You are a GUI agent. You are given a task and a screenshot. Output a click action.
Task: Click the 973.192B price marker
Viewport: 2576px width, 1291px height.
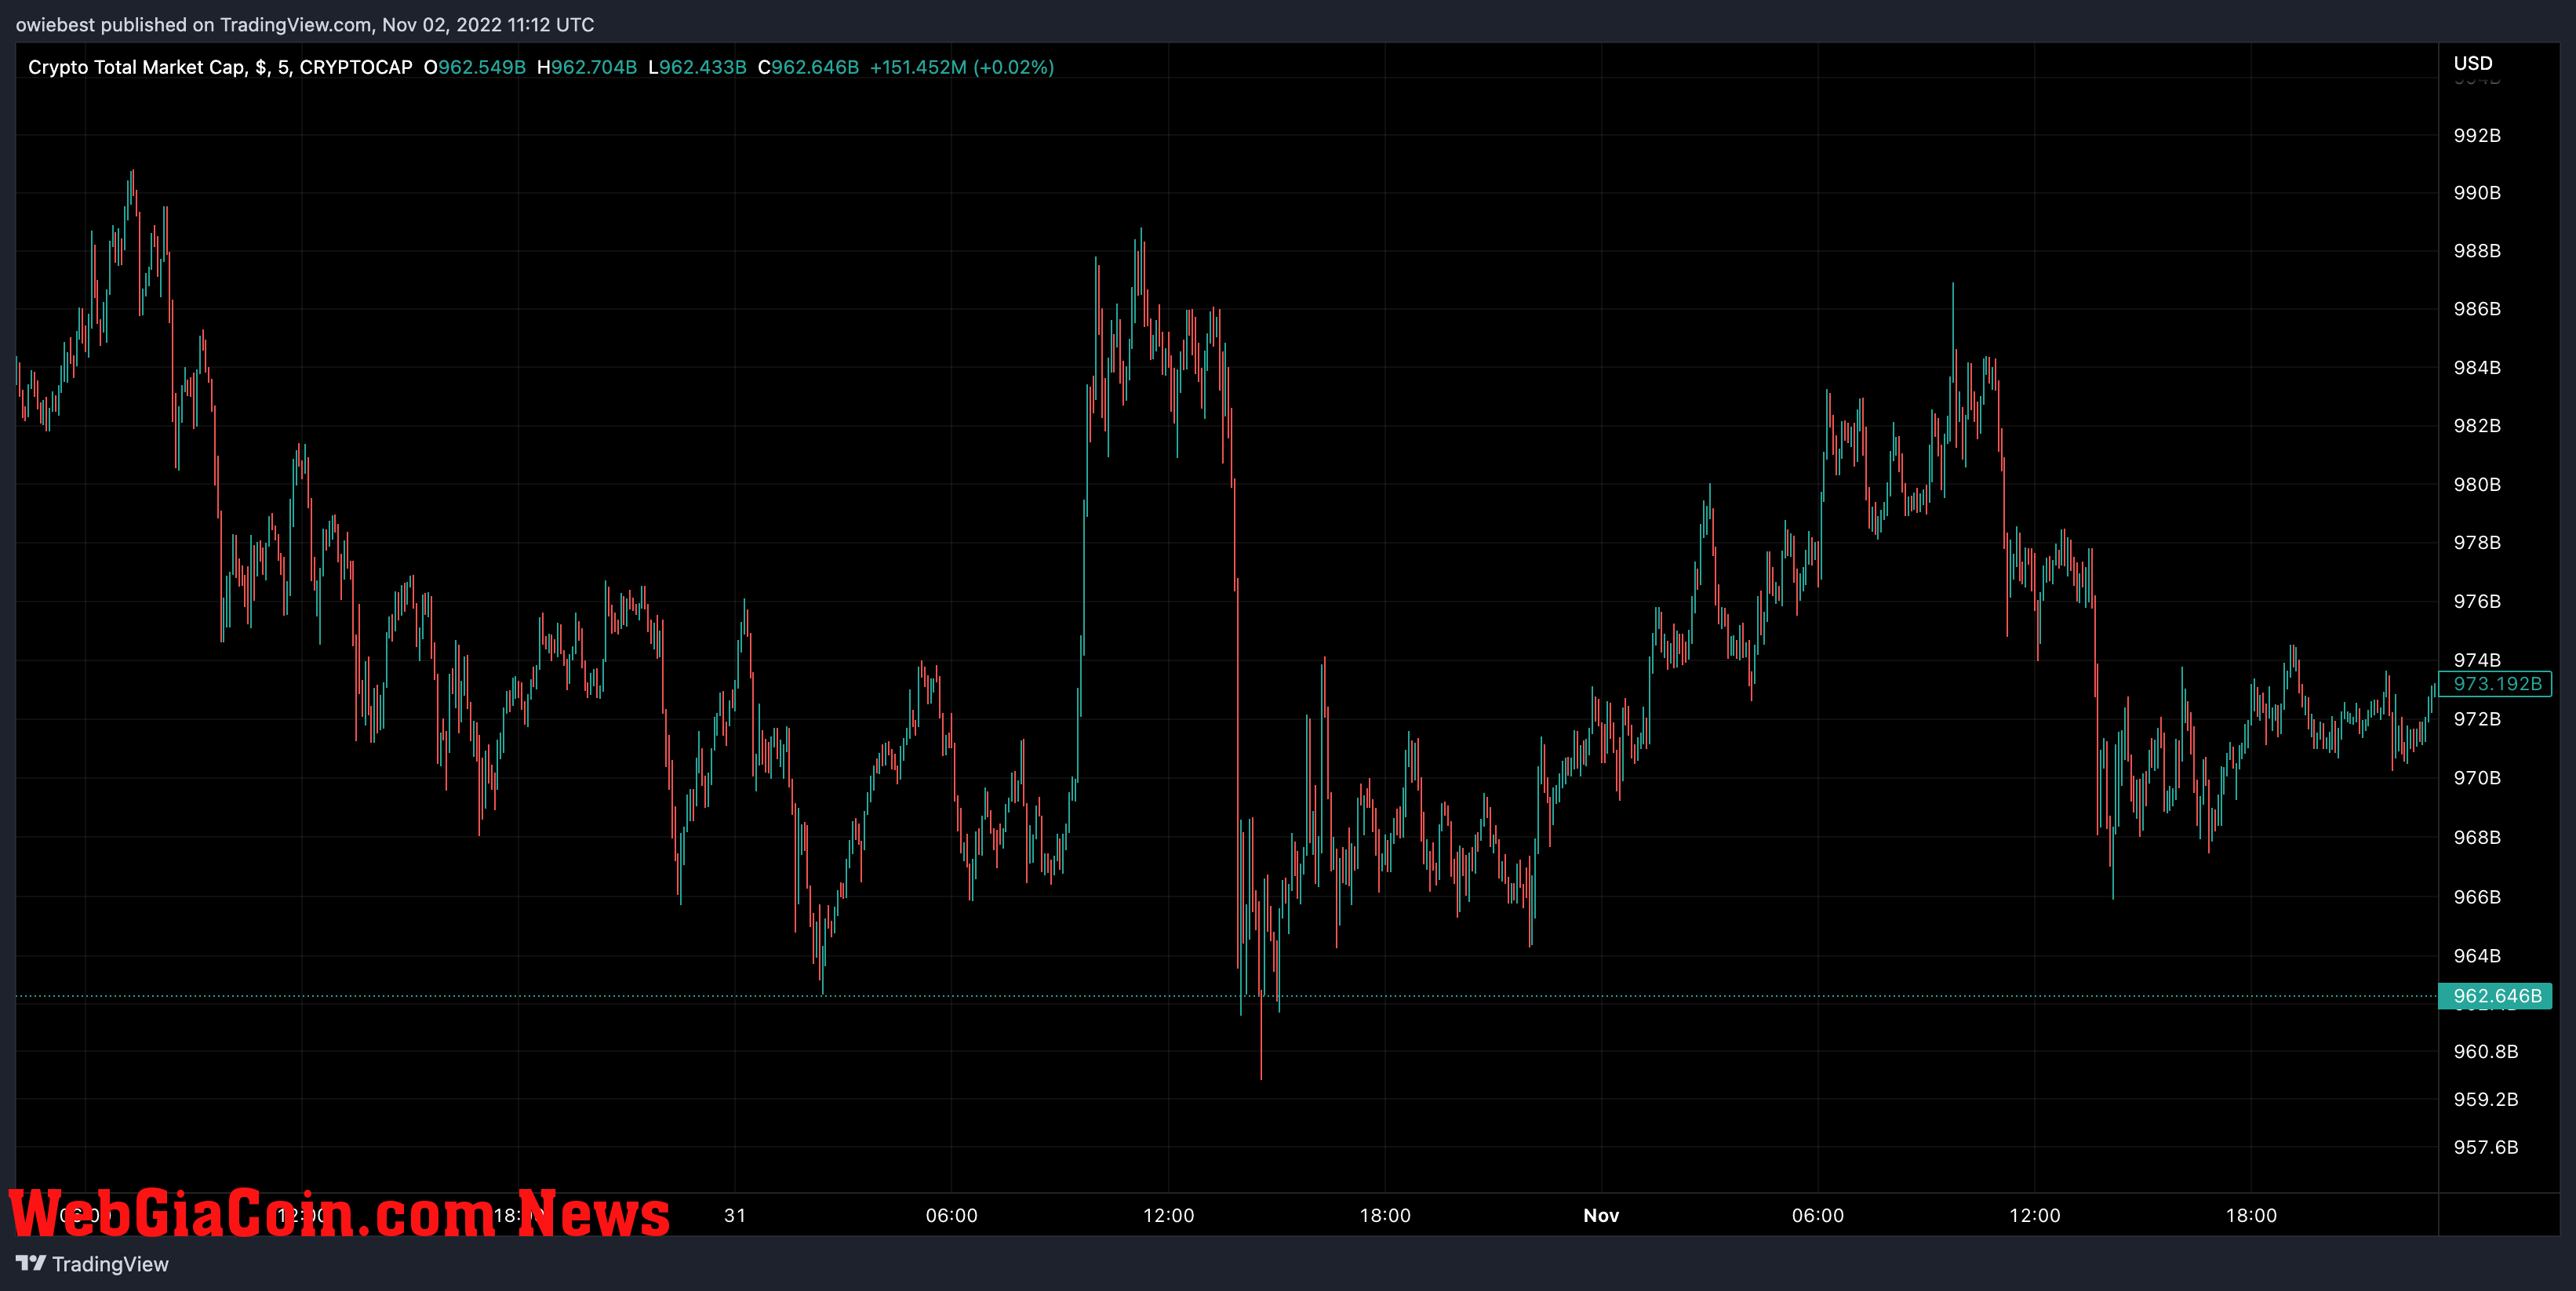[x=2496, y=684]
